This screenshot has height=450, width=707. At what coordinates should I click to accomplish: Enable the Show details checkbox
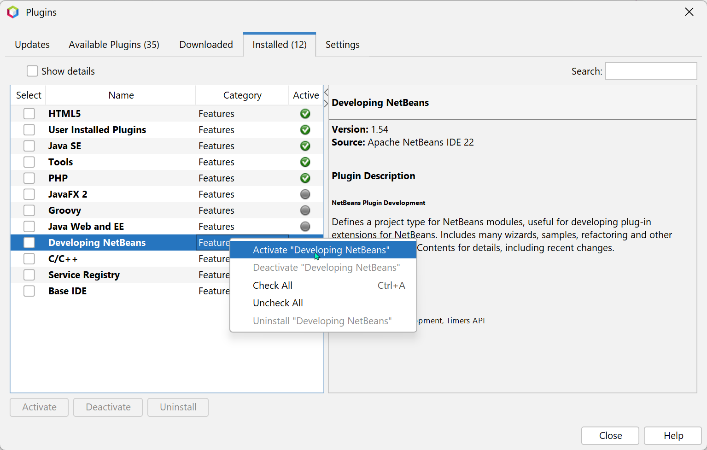(32, 71)
